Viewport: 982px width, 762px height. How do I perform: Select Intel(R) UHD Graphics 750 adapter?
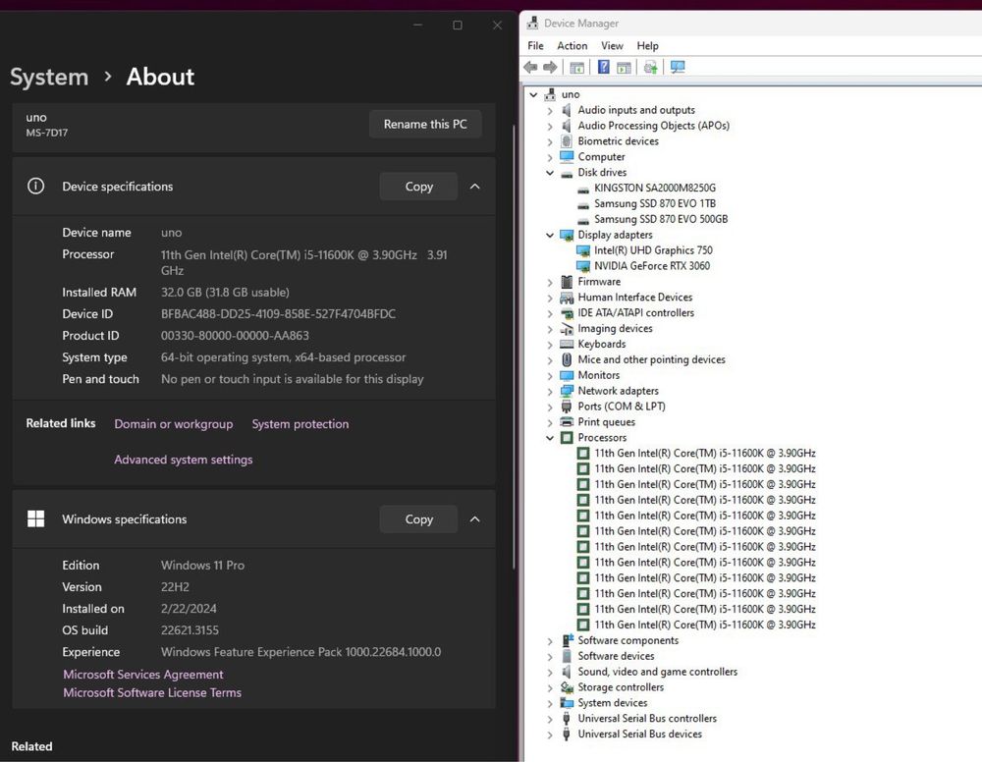click(x=653, y=250)
